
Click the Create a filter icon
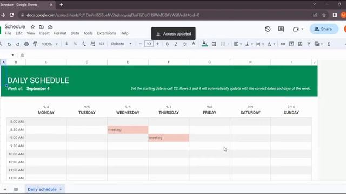coord(309,44)
